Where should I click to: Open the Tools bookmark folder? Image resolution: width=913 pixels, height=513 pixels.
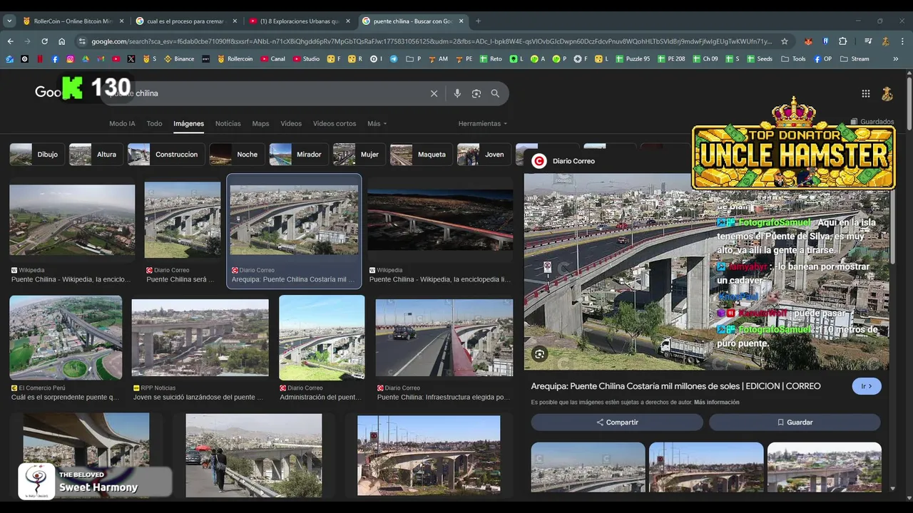(793, 59)
